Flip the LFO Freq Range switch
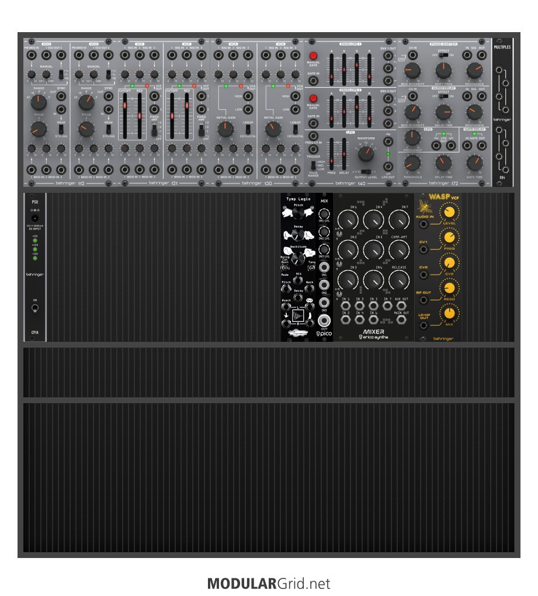The image size is (538, 596). point(313,165)
